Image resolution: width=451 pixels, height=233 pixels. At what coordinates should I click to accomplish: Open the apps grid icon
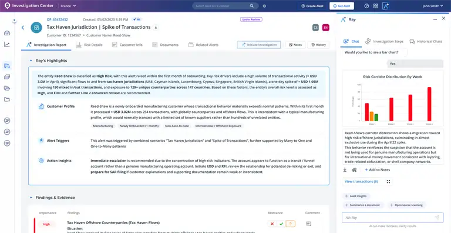click(x=375, y=6)
